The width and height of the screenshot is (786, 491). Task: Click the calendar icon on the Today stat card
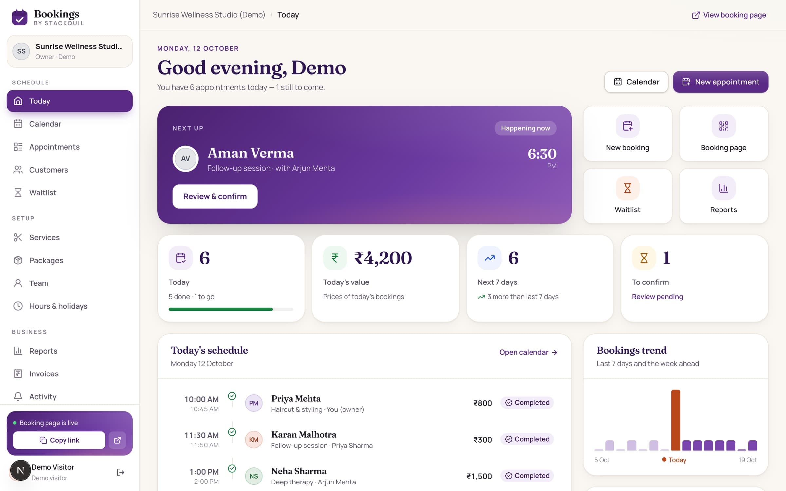pos(180,258)
